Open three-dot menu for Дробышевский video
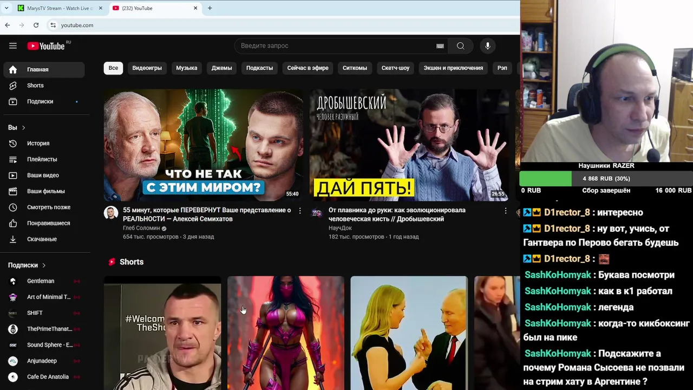 point(506,211)
